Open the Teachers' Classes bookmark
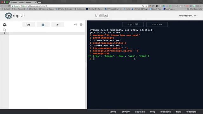203x114 pixels. pyautogui.click(x=47, y=9)
